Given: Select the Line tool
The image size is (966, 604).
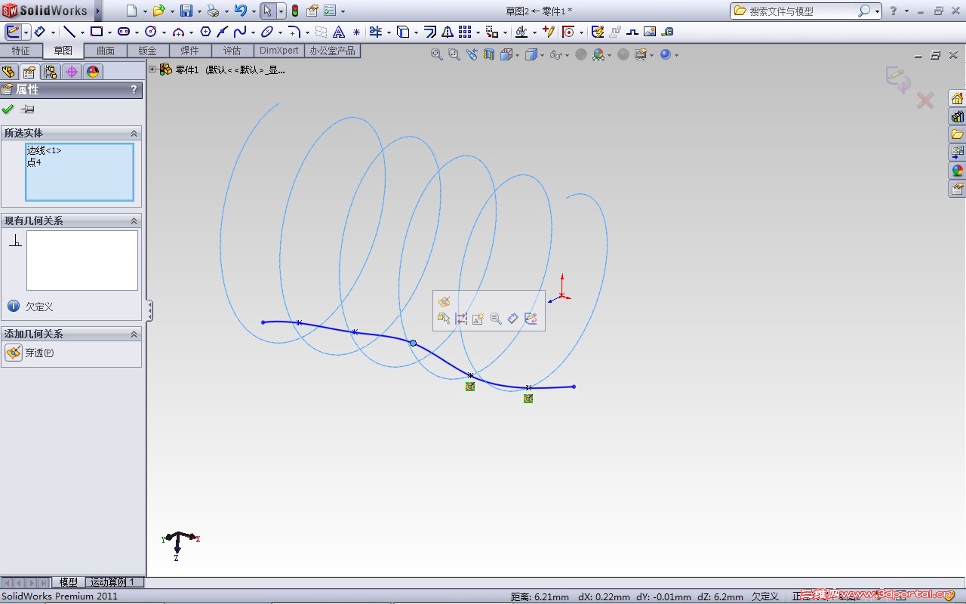Looking at the screenshot, I should [69, 32].
